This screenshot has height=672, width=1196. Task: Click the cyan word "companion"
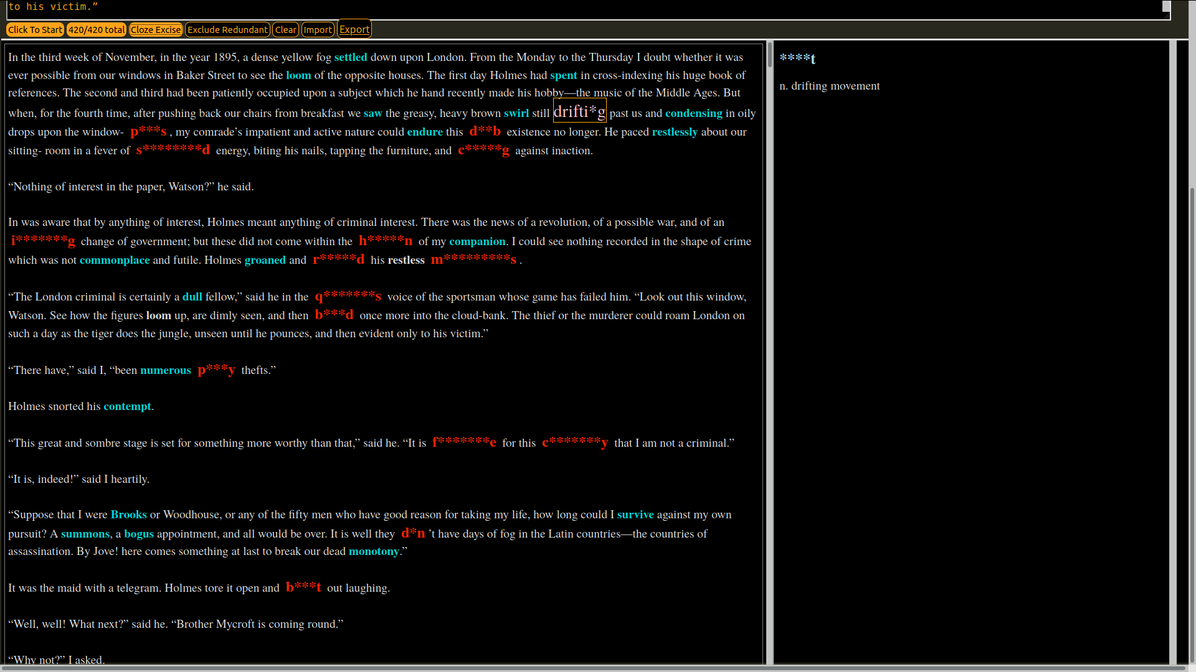click(477, 241)
